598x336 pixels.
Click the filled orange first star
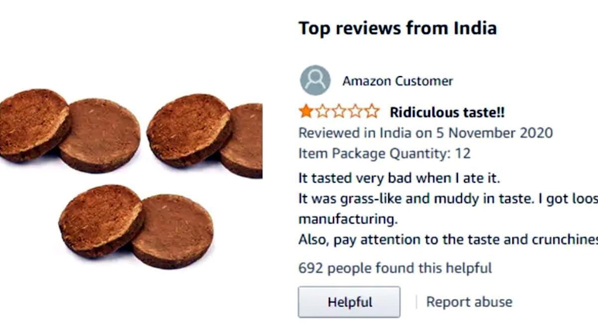point(306,112)
